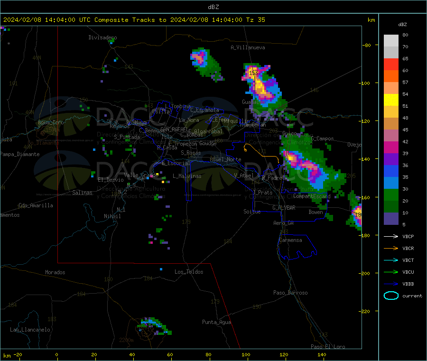Click the 'VBBB' legend label
The image size is (427, 361).
click(x=408, y=284)
